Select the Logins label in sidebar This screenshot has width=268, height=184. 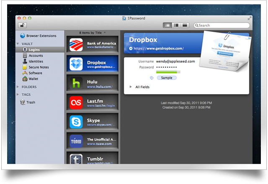(34, 50)
